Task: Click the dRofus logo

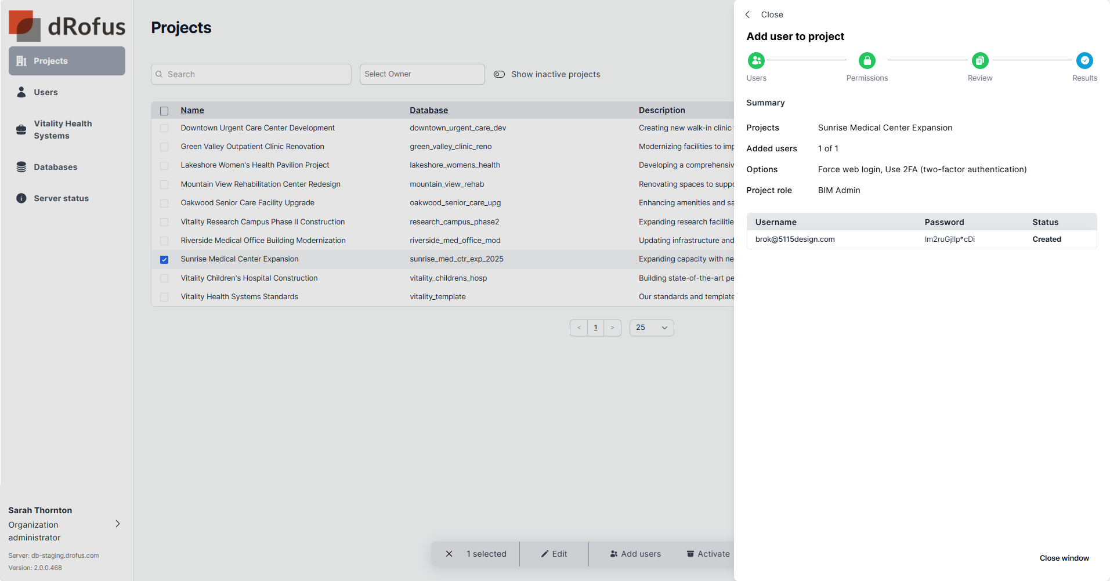Action: (67, 26)
